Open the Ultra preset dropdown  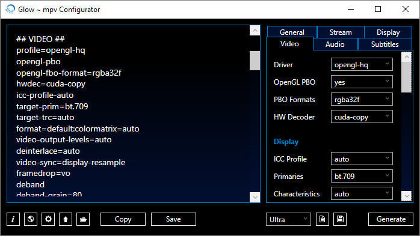coord(288,219)
